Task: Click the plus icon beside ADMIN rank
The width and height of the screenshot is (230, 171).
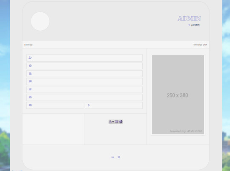Action: tap(189, 25)
